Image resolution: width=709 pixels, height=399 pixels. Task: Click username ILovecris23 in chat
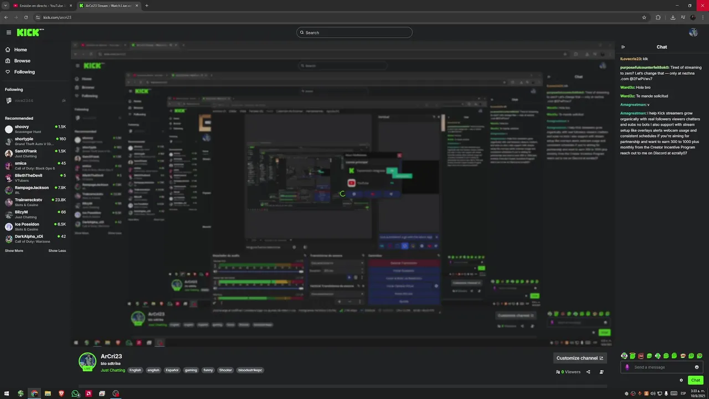tap(631, 59)
